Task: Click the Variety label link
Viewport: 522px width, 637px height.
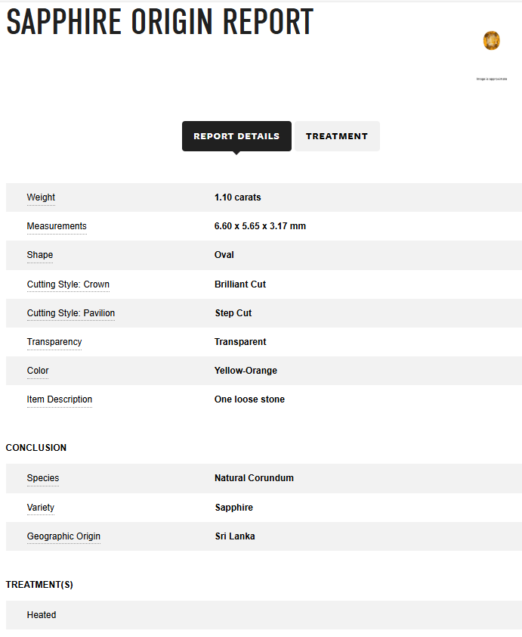Action: tap(41, 508)
